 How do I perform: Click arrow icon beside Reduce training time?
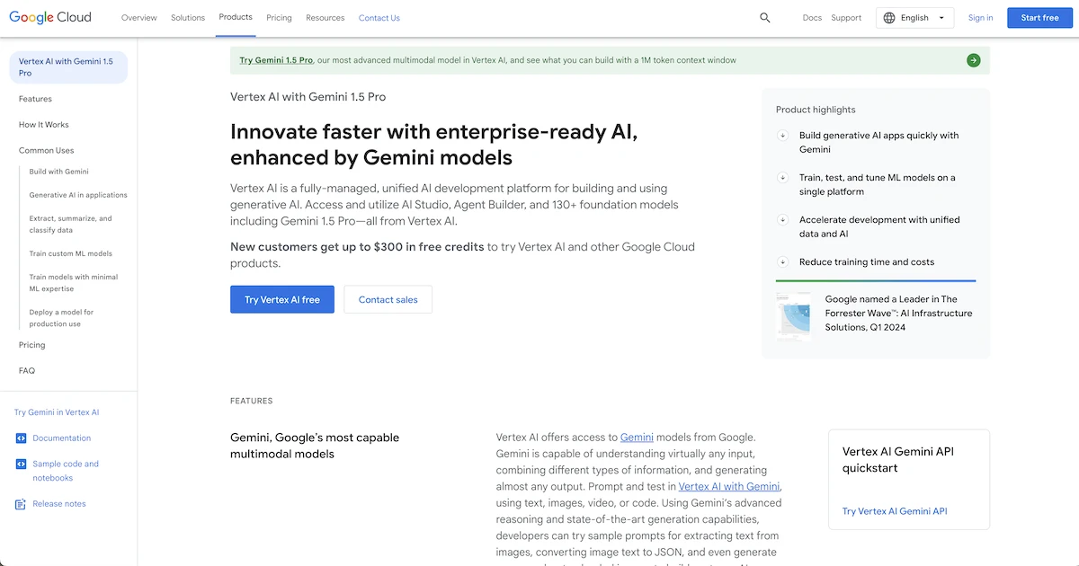click(783, 262)
